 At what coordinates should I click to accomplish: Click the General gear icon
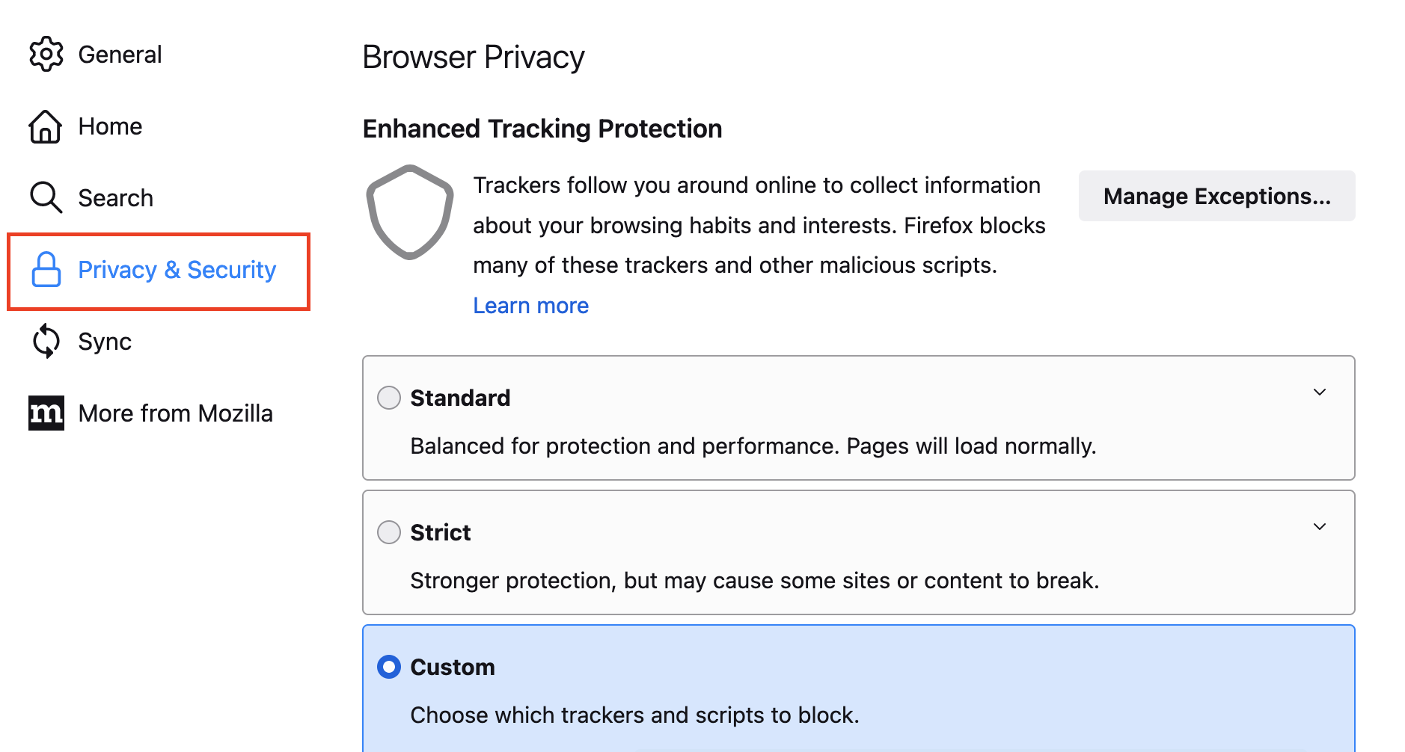[x=46, y=54]
